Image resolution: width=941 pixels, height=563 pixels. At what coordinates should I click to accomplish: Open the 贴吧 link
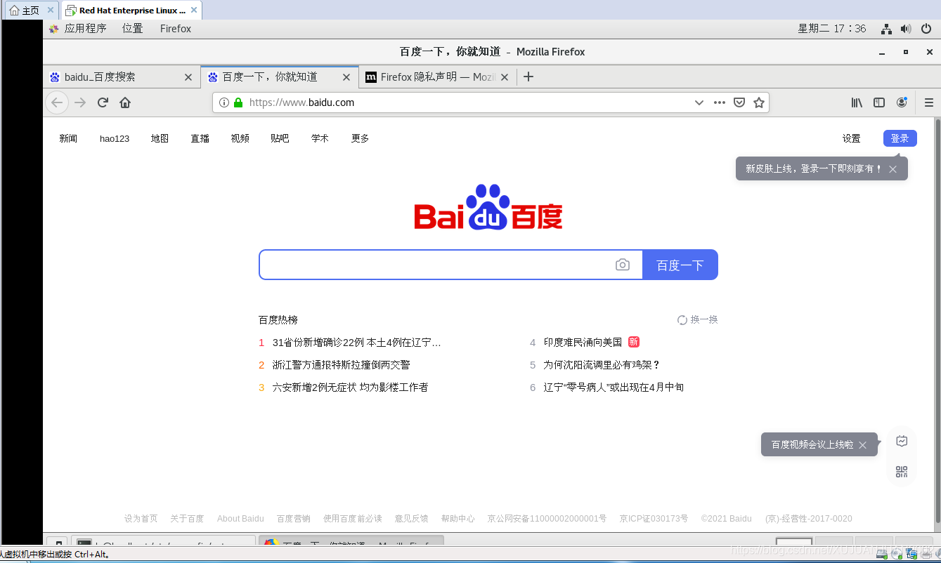280,138
